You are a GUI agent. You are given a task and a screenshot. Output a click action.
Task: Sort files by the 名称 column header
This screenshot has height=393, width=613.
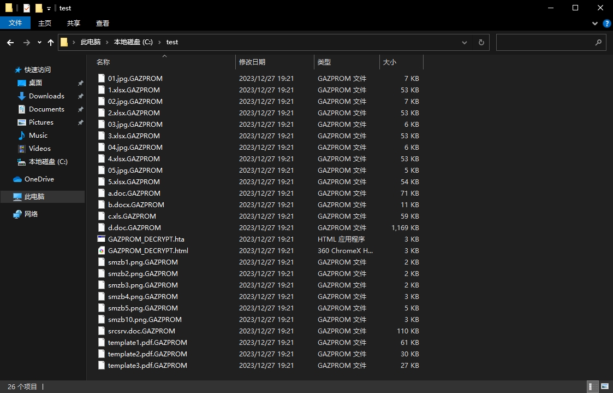[165, 62]
